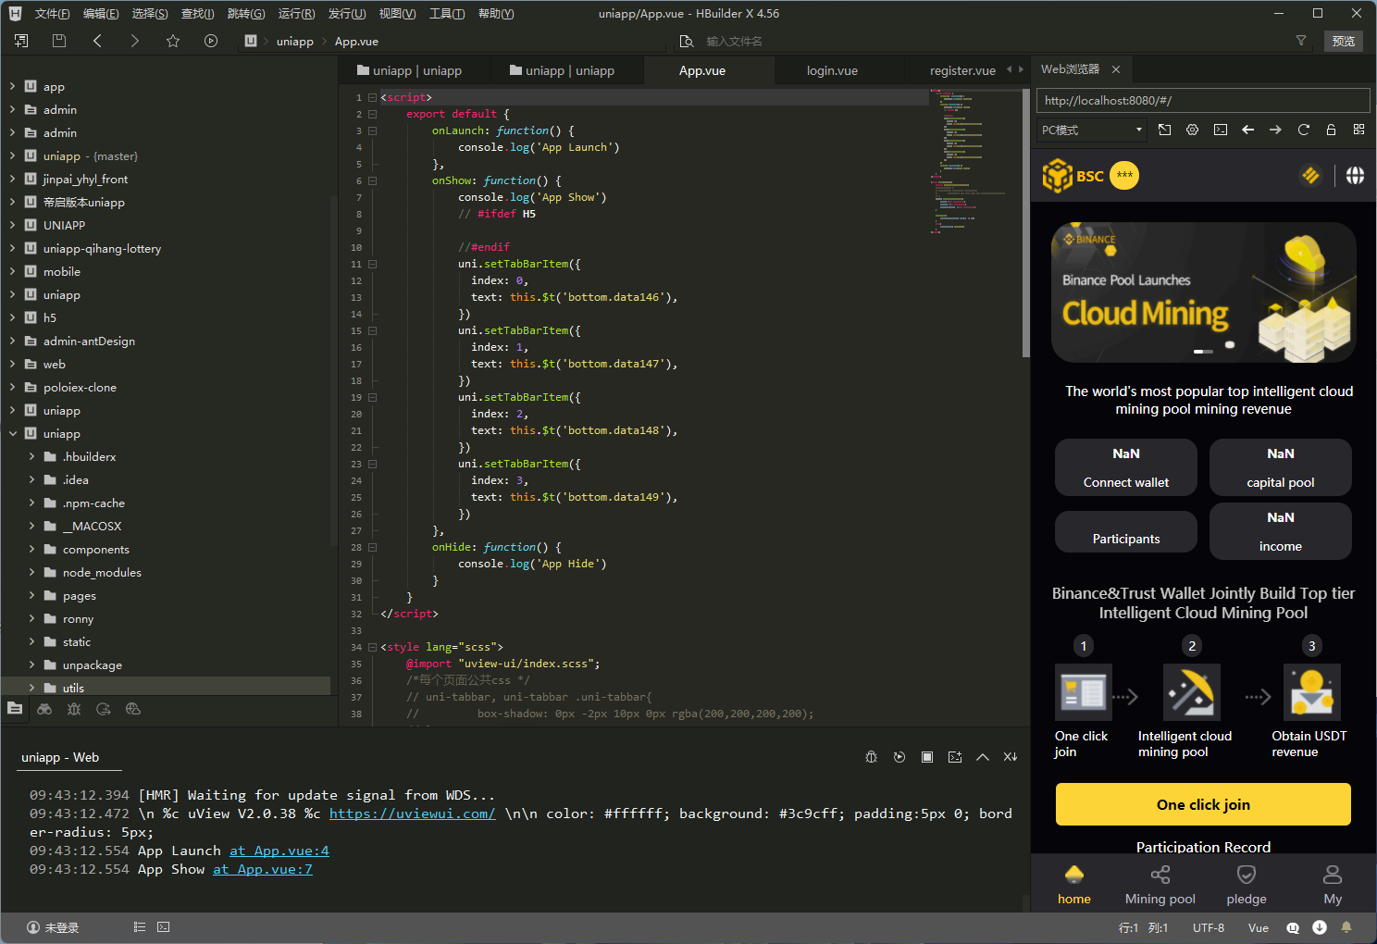Click the bug debug icon in sidebar bottom toolbar
The image size is (1377, 944).
74,709
